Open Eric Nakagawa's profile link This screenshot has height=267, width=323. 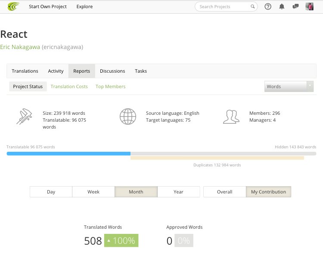(20, 47)
